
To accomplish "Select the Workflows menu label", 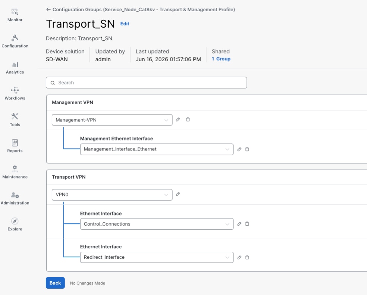I will coord(15,98).
